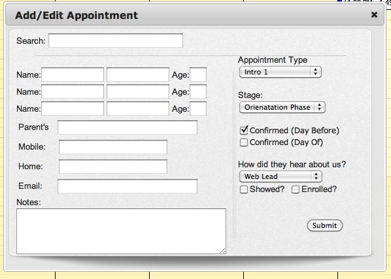This screenshot has height=279, width=391.
Task: Click inside the Notes text area
Action: (x=121, y=231)
